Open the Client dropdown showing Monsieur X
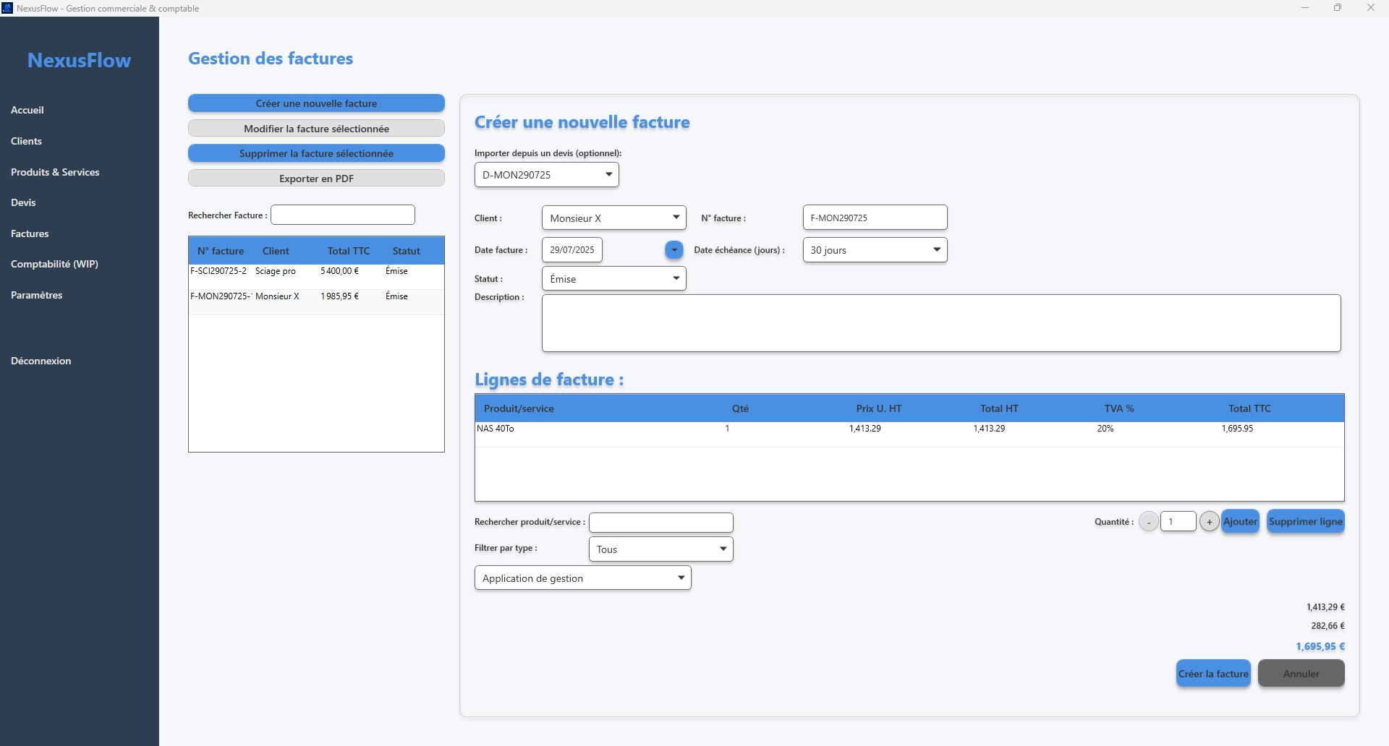 (613, 218)
